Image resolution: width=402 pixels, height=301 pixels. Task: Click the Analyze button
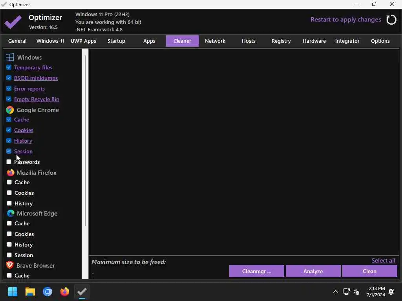(x=313, y=271)
